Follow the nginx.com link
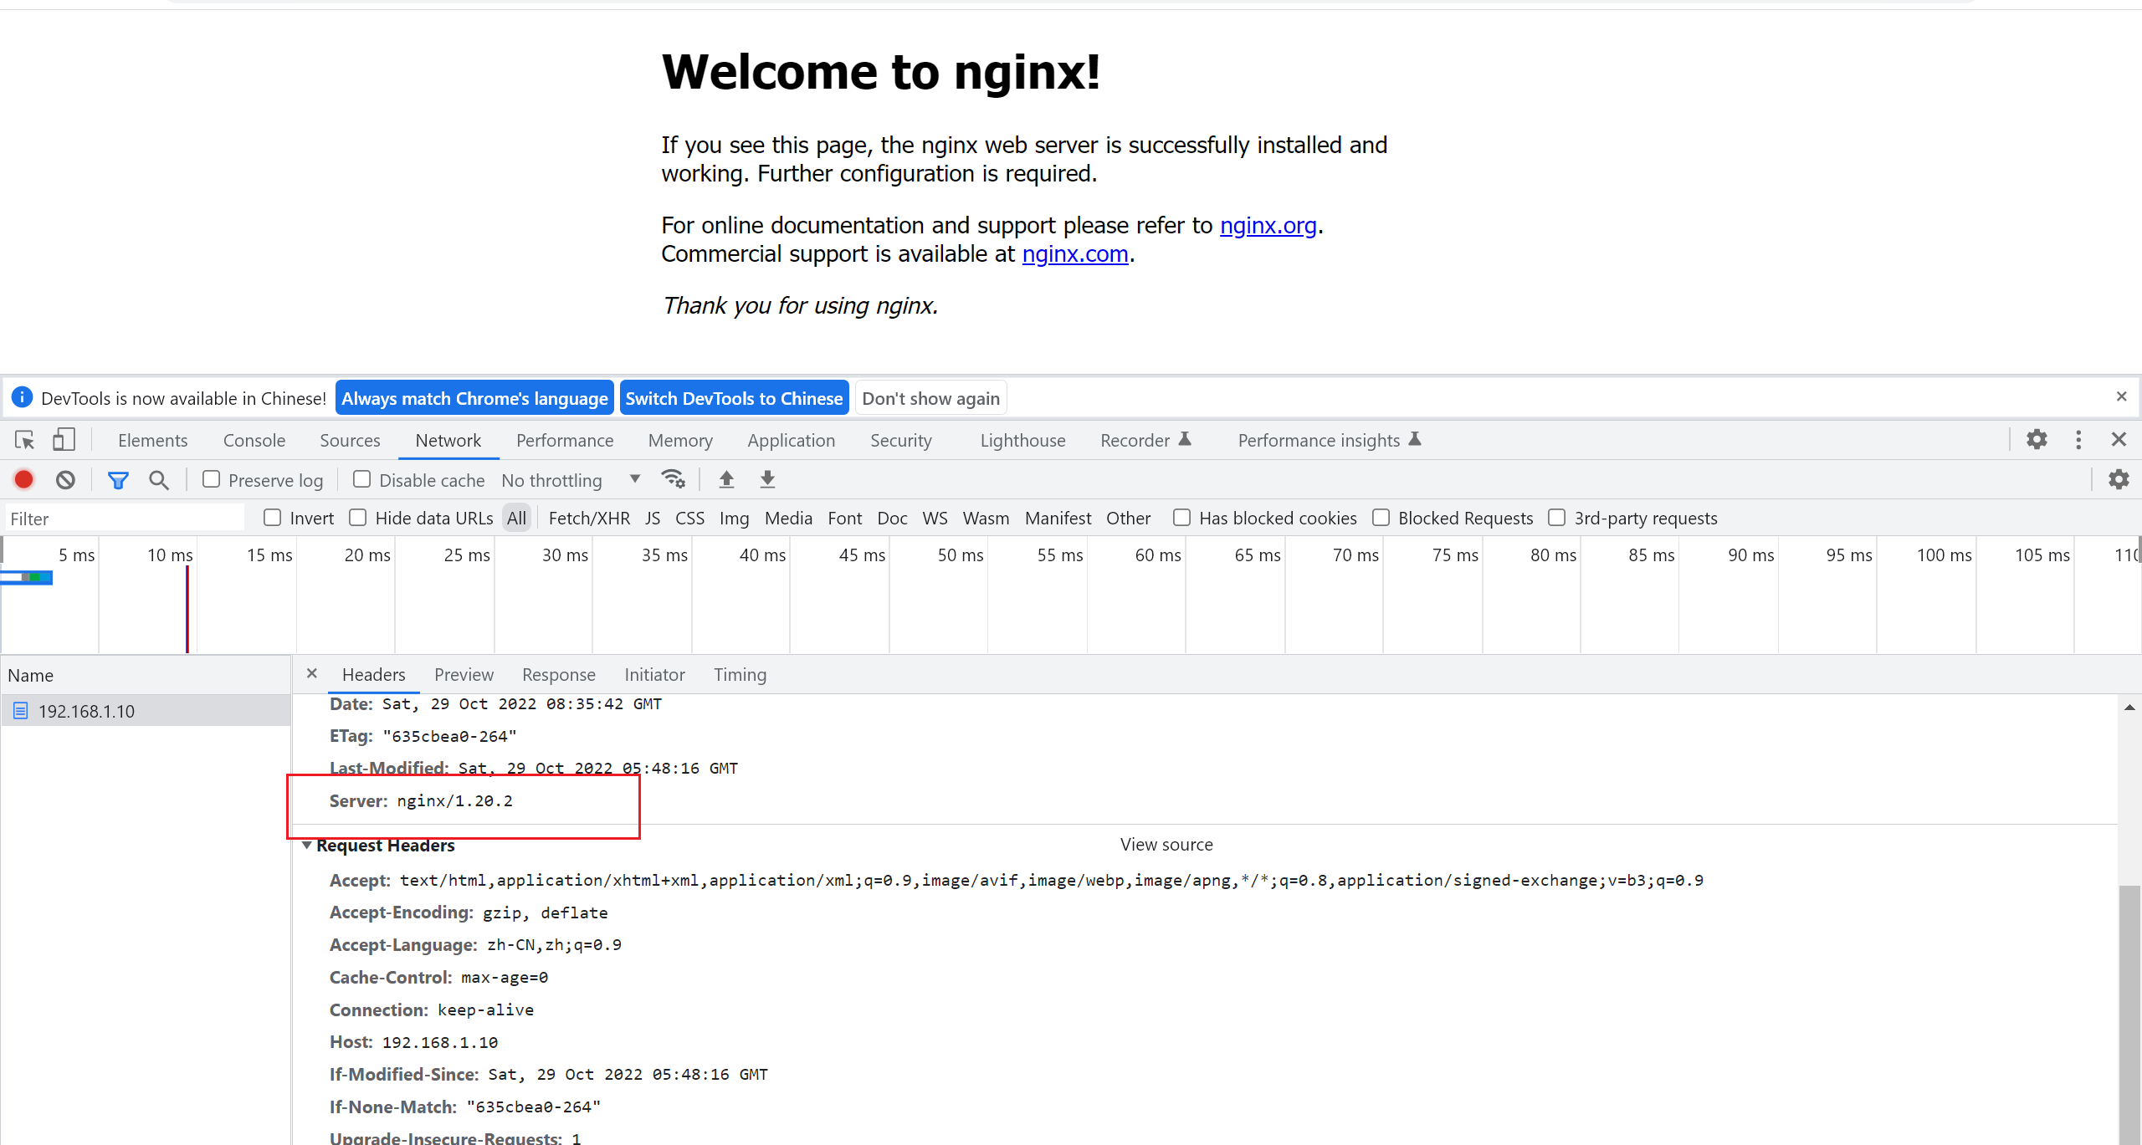 click(x=1075, y=254)
